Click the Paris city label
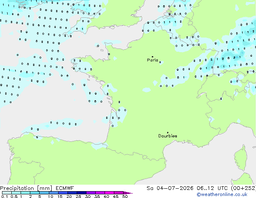The image size is (256, 198). click(153, 60)
